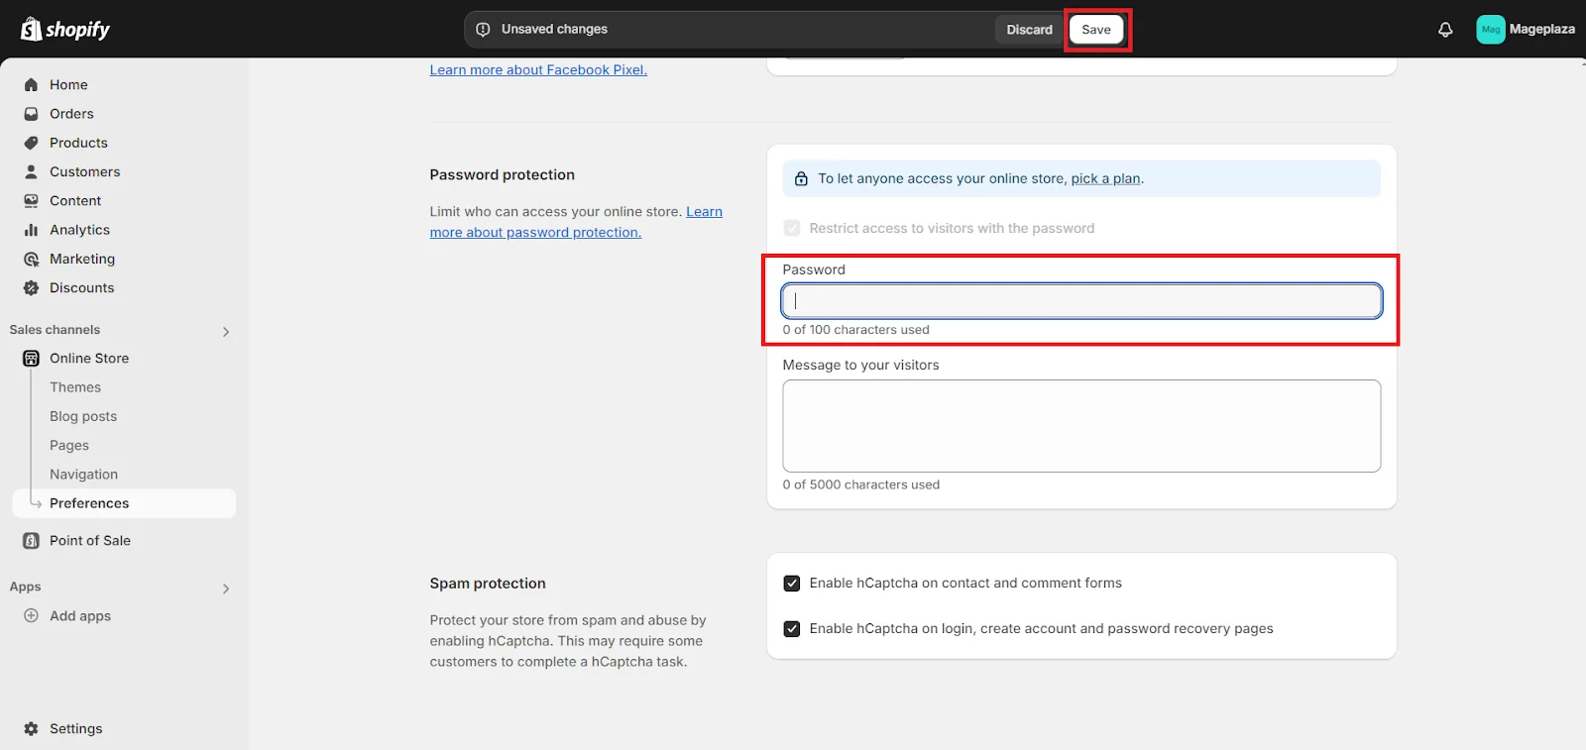Open Settings at the sidebar bottom
Screen dimensions: 1586x750
pyautogui.click(x=76, y=729)
